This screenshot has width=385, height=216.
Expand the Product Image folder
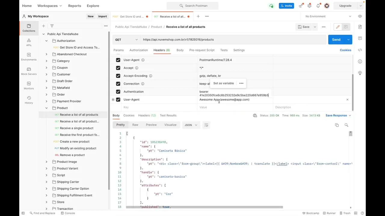(x=46, y=162)
